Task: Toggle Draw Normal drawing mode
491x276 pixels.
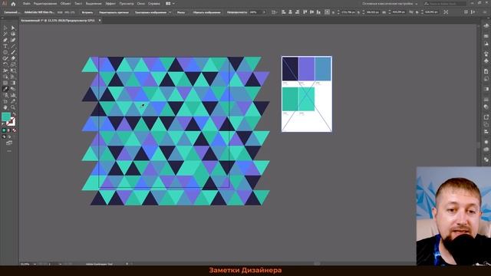Action: point(4,136)
